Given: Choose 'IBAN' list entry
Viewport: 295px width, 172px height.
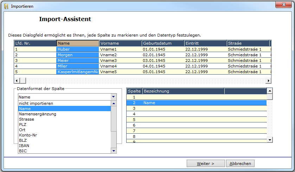Looking at the screenshot, I should [x=64, y=146].
